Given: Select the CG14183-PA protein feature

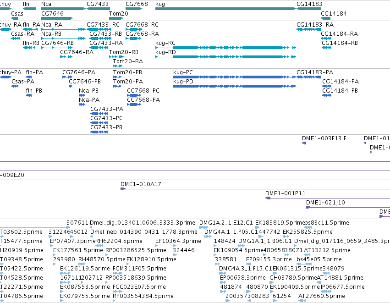Looking at the screenshot, I should point(309,77).
